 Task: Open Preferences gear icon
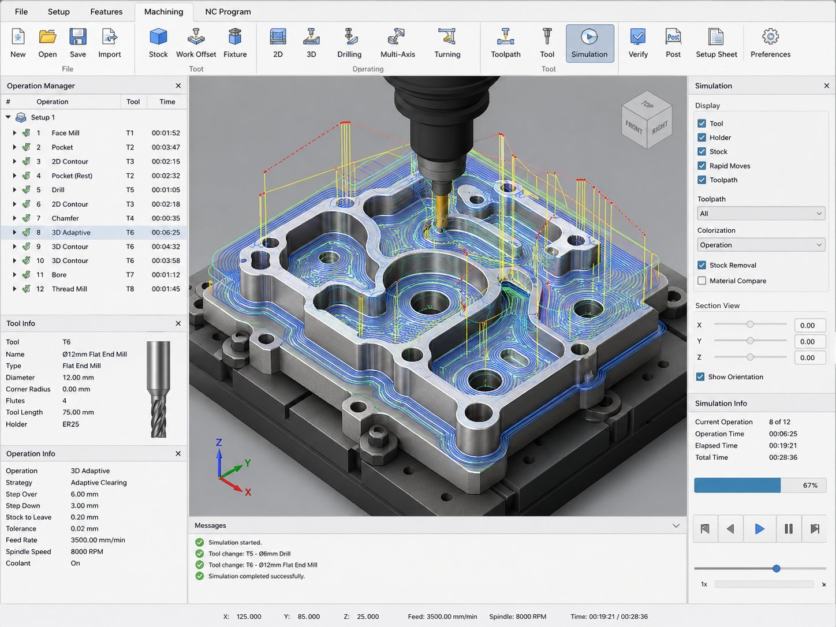coord(770,38)
